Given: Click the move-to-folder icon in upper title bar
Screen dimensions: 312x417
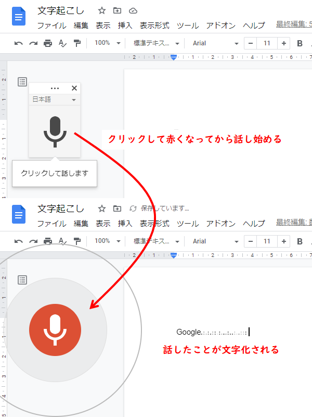Looking at the screenshot, I should click(x=117, y=10).
